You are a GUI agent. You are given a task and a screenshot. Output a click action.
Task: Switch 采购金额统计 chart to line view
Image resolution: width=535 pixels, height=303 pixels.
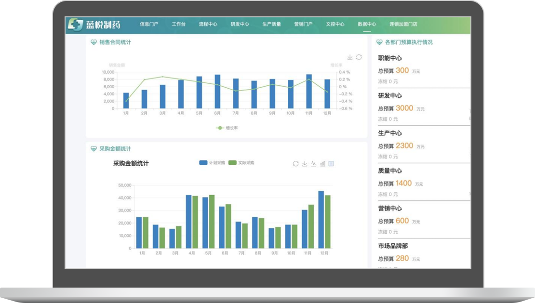tap(313, 164)
